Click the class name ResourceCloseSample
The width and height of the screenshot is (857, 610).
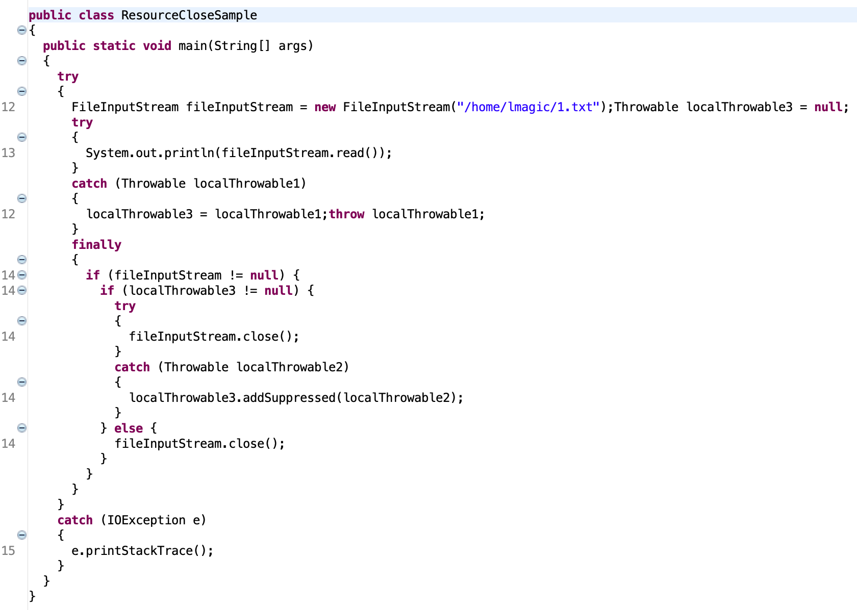(x=189, y=15)
